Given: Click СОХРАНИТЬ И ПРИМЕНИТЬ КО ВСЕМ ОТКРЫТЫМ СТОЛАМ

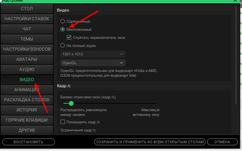Looking at the screenshot, I should coord(150,142).
